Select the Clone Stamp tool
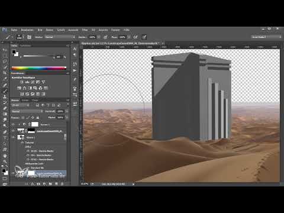This screenshot has height=213, width=284. [x=5, y=96]
